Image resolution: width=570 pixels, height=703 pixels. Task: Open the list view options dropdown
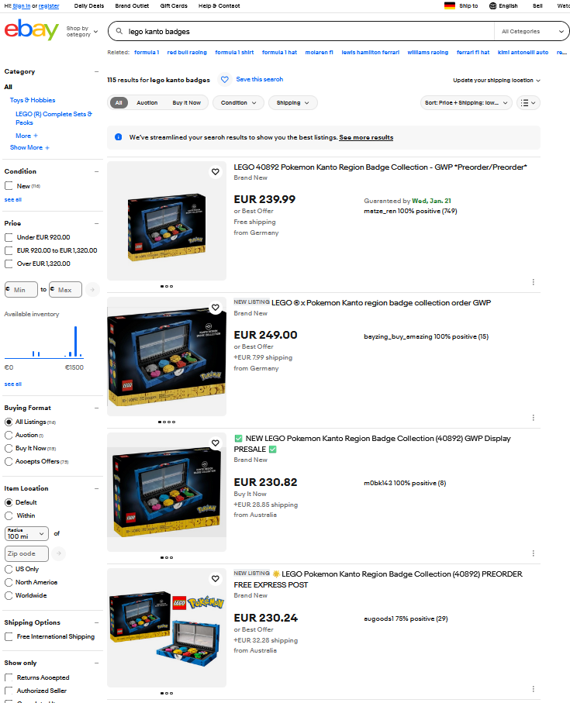[528, 102]
